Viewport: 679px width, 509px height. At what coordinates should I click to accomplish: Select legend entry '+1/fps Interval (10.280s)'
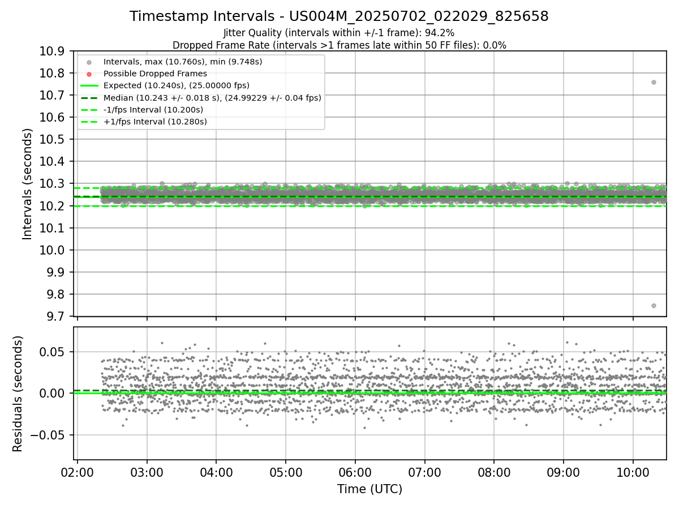[x=155, y=122]
